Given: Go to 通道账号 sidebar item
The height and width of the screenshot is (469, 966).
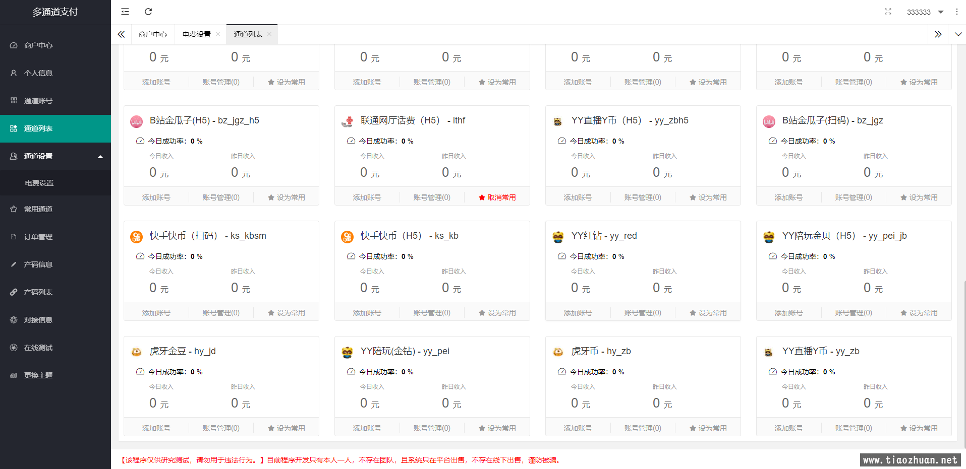Looking at the screenshot, I should coord(55,101).
